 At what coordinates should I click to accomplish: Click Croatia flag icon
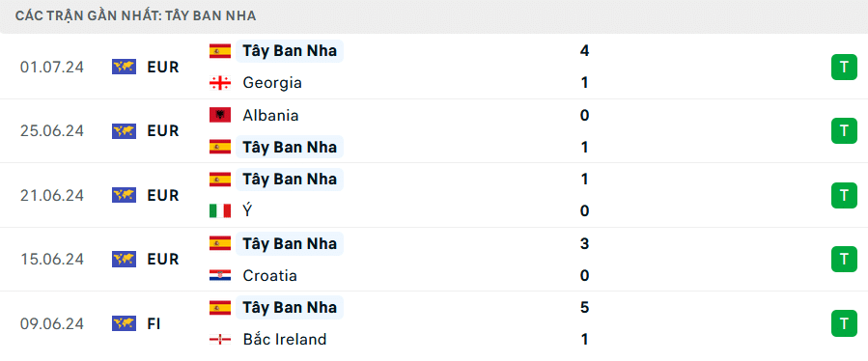click(x=220, y=275)
